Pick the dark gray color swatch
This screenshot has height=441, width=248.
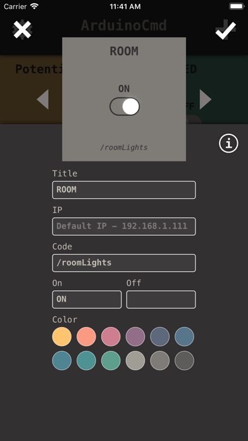pyautogui.click(x=184, y=361)
